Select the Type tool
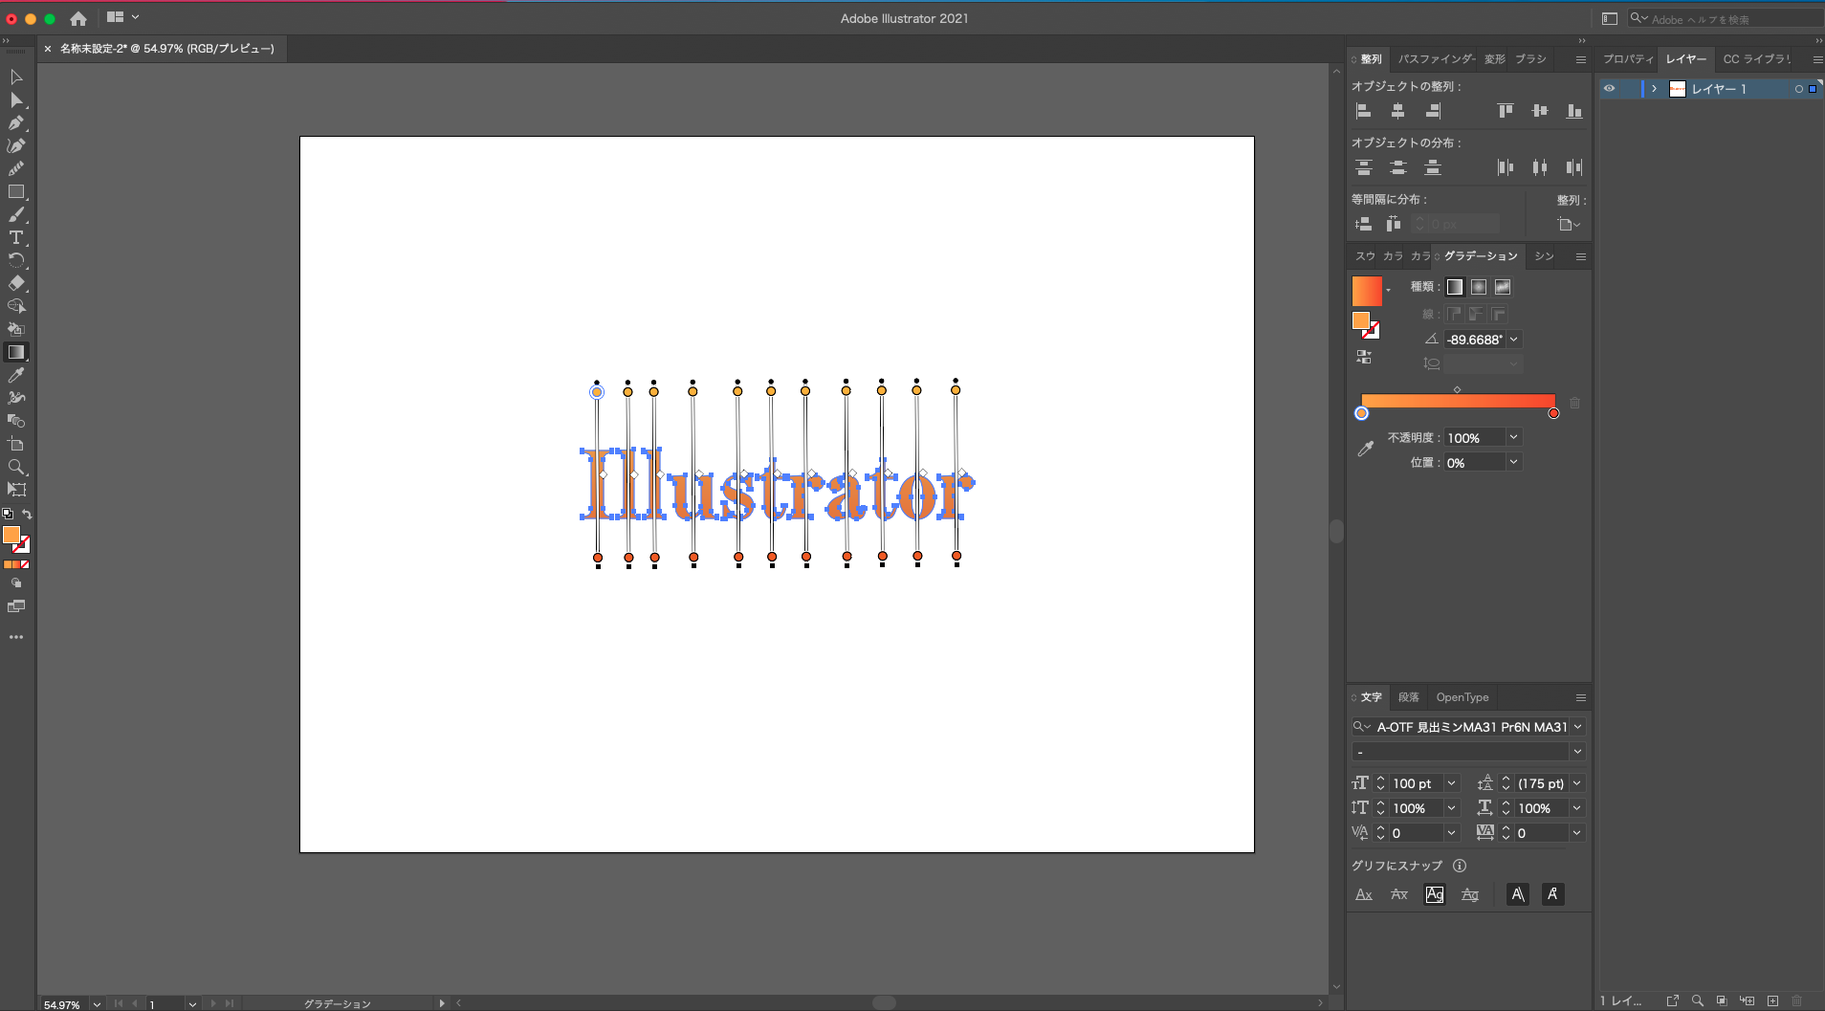 click(16, 238)
